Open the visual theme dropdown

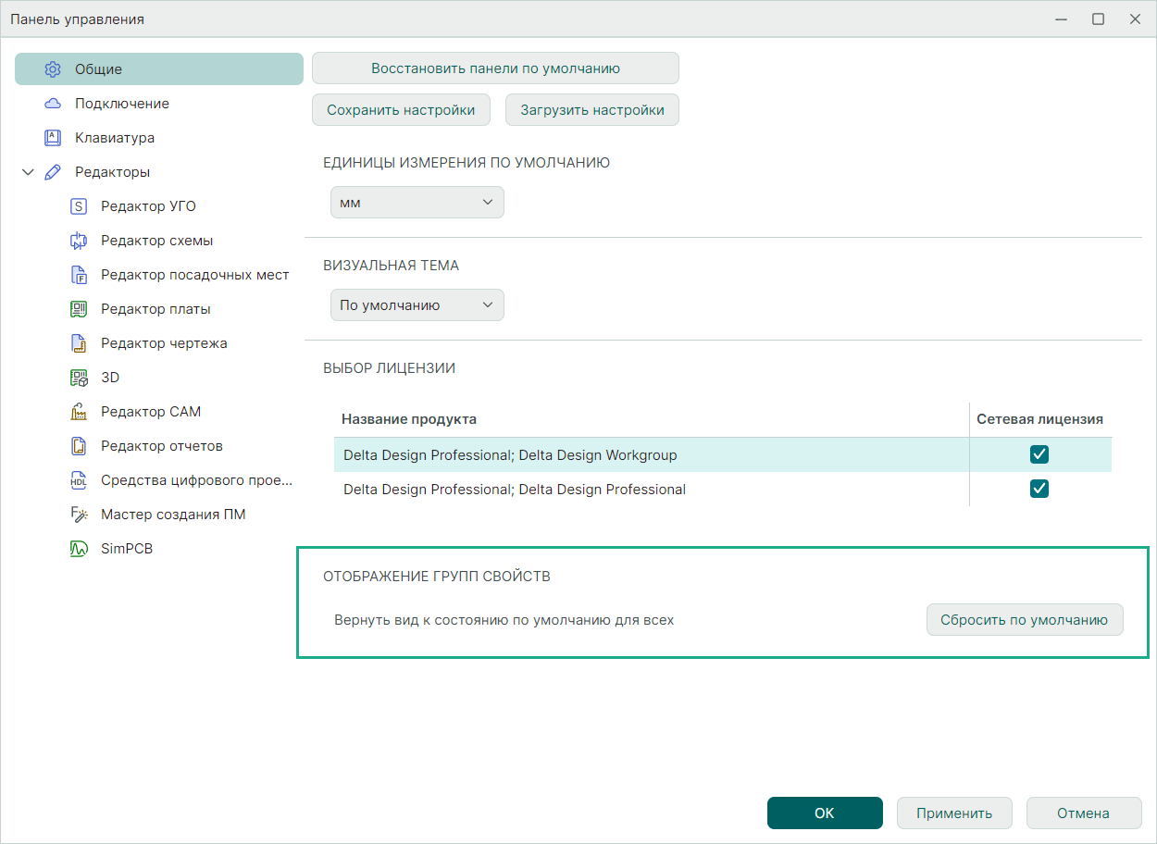(417, 305)
